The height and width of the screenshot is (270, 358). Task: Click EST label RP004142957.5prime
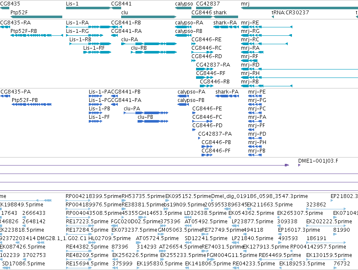[318, 247]
